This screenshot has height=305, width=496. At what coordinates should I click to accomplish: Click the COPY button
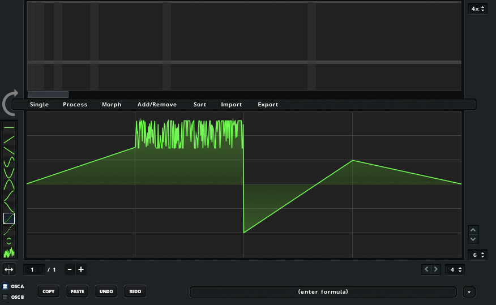48,291
